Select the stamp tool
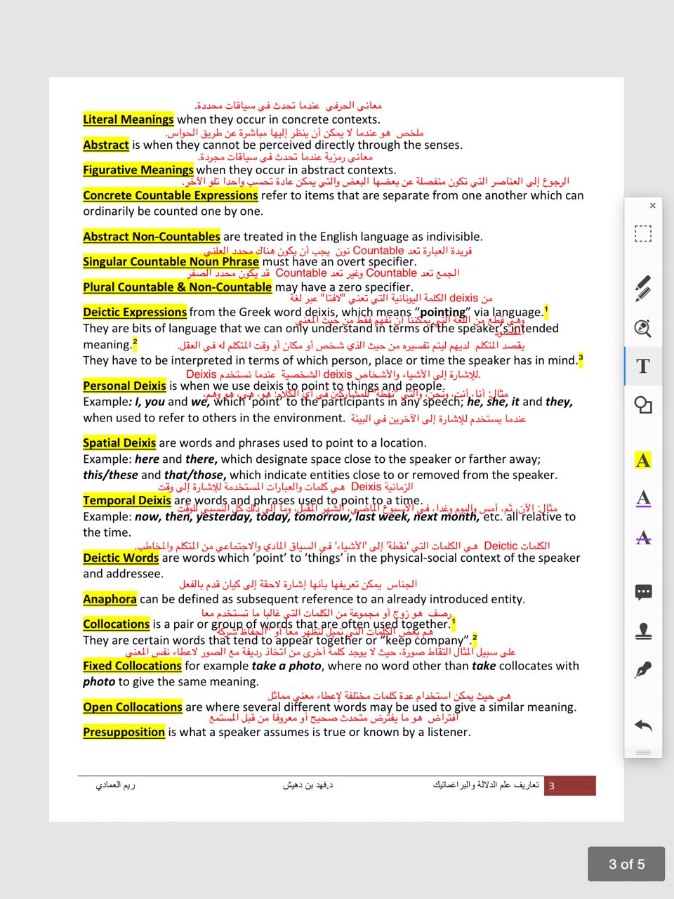Image resolution: width=674 pixels, height=899 pixels. coord(643,631)
